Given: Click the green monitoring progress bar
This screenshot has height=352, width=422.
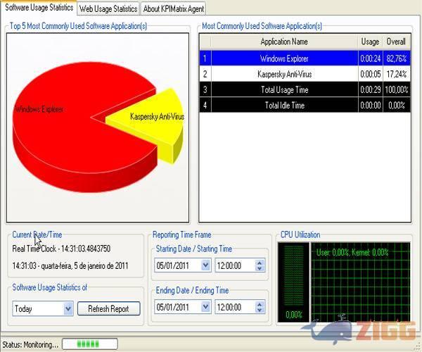Looking at the screenshot, I should tap(89, 344).
